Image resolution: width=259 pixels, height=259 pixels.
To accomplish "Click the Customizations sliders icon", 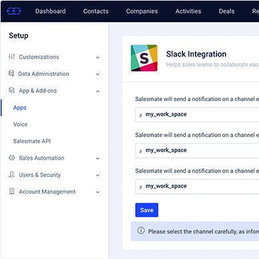I will (x=11, y=57).
